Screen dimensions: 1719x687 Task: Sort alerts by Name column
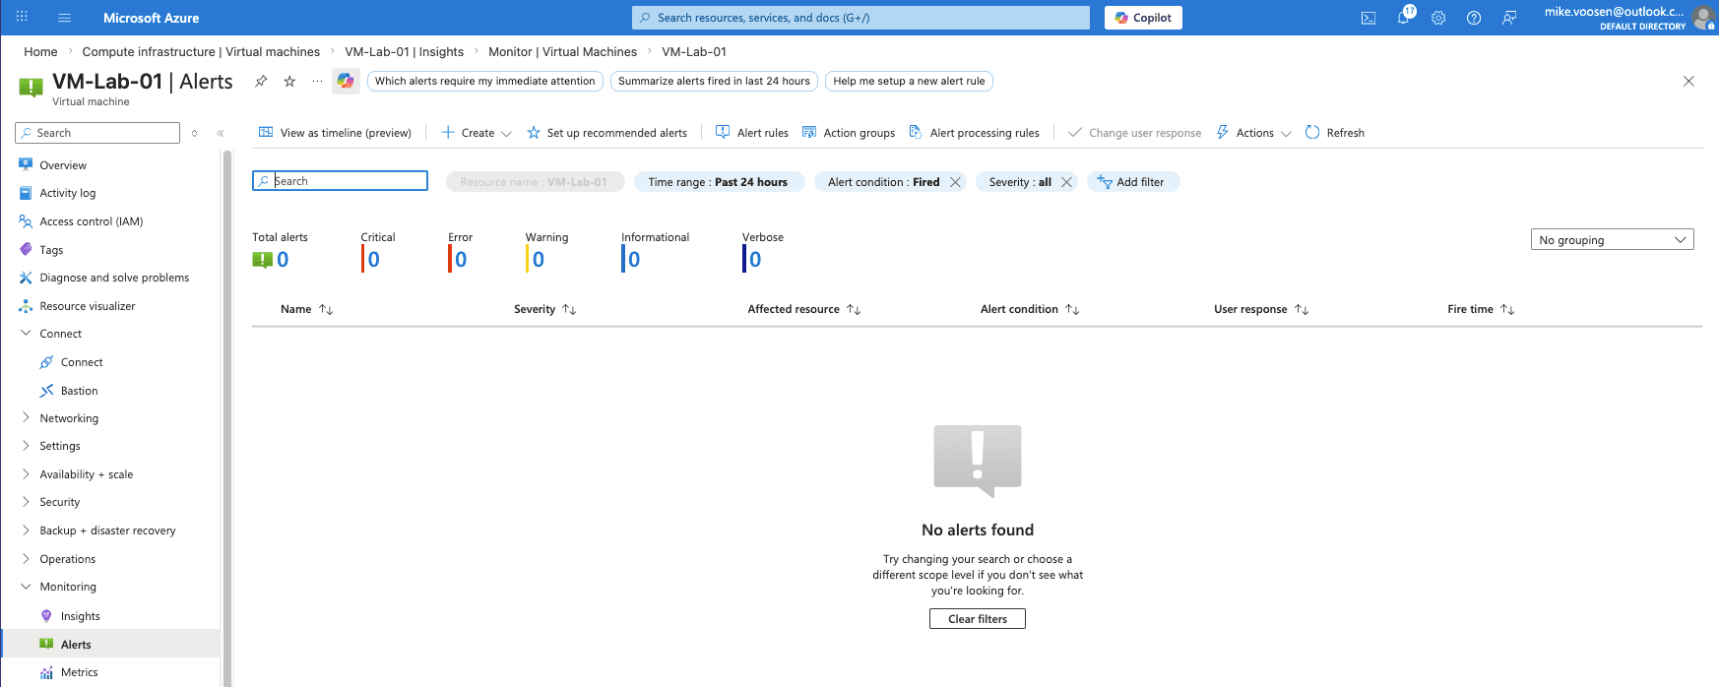tap(307, 309)
